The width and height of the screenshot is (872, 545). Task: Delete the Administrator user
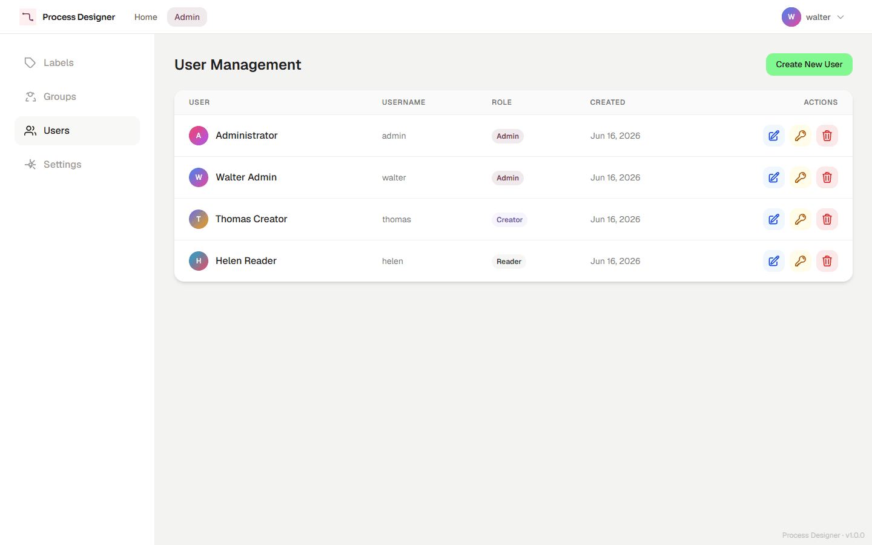pyautogui.click(x=827, y=136)
